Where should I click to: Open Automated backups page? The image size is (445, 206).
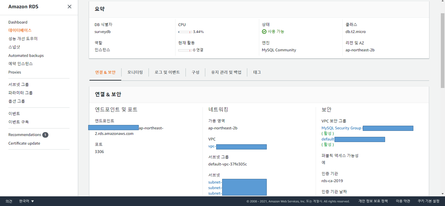coord(26,56)
